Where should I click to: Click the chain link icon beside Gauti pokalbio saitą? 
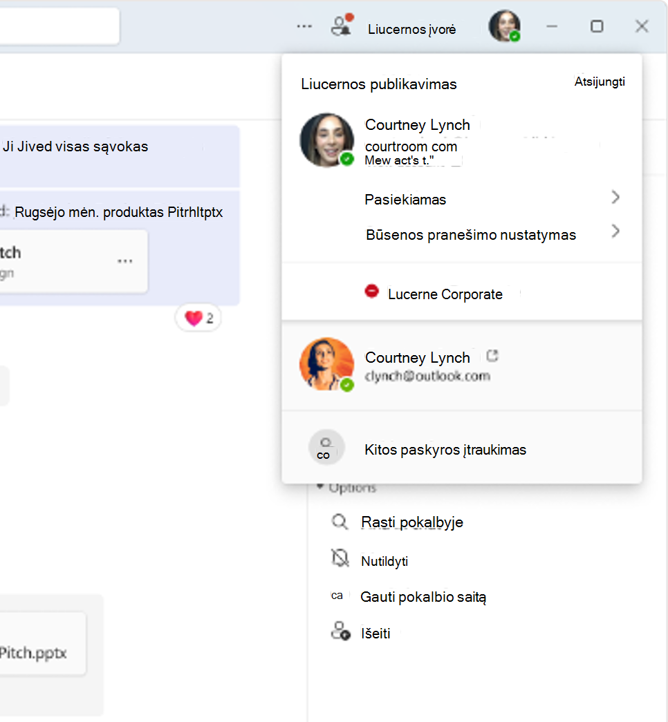337,596
